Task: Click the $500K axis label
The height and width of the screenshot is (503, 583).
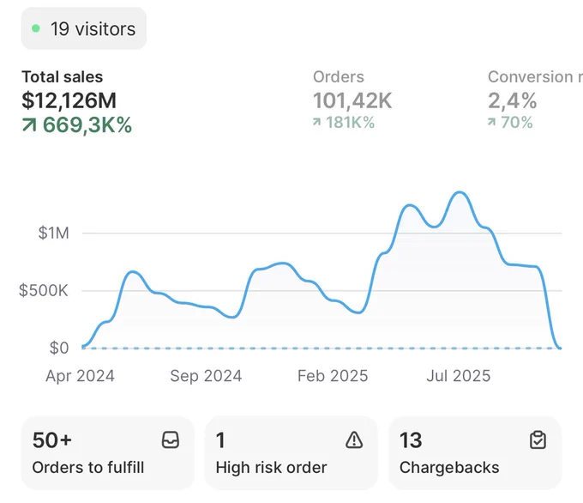Action: point(44,290)
